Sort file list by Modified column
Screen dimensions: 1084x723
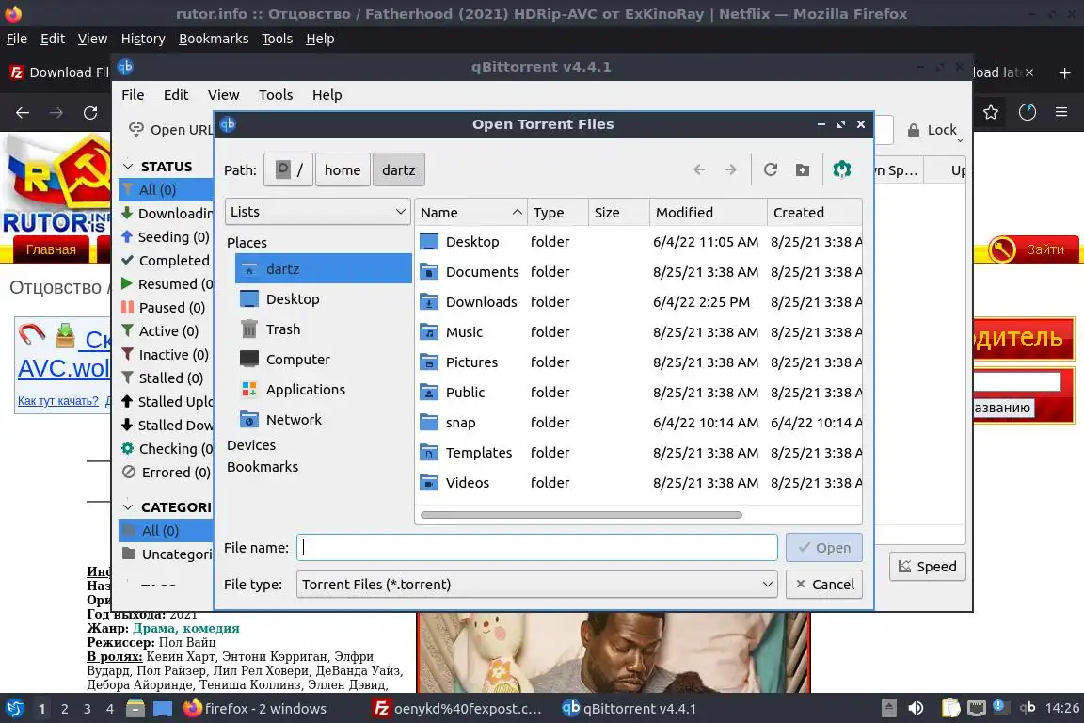click(708, 213)
